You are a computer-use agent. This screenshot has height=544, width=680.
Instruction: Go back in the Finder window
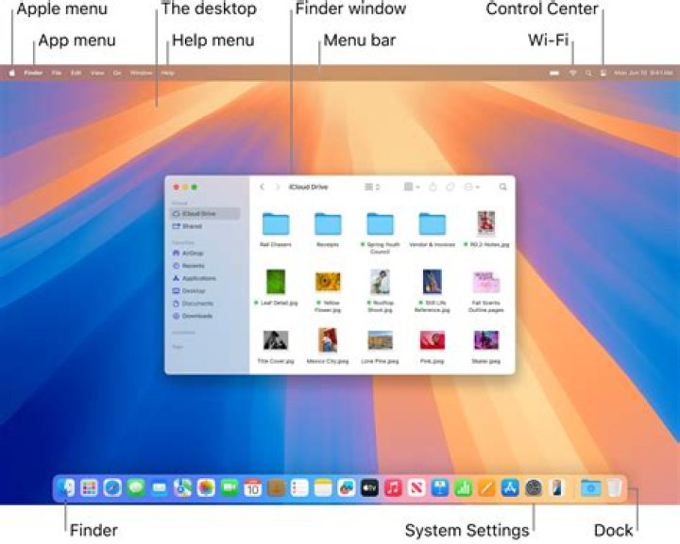point(262,187)
